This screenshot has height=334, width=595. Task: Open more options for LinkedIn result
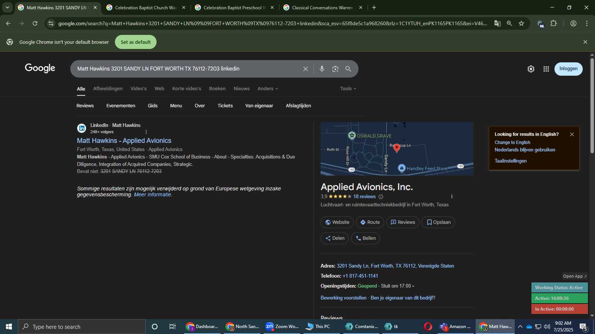click(x=146, y=132)
